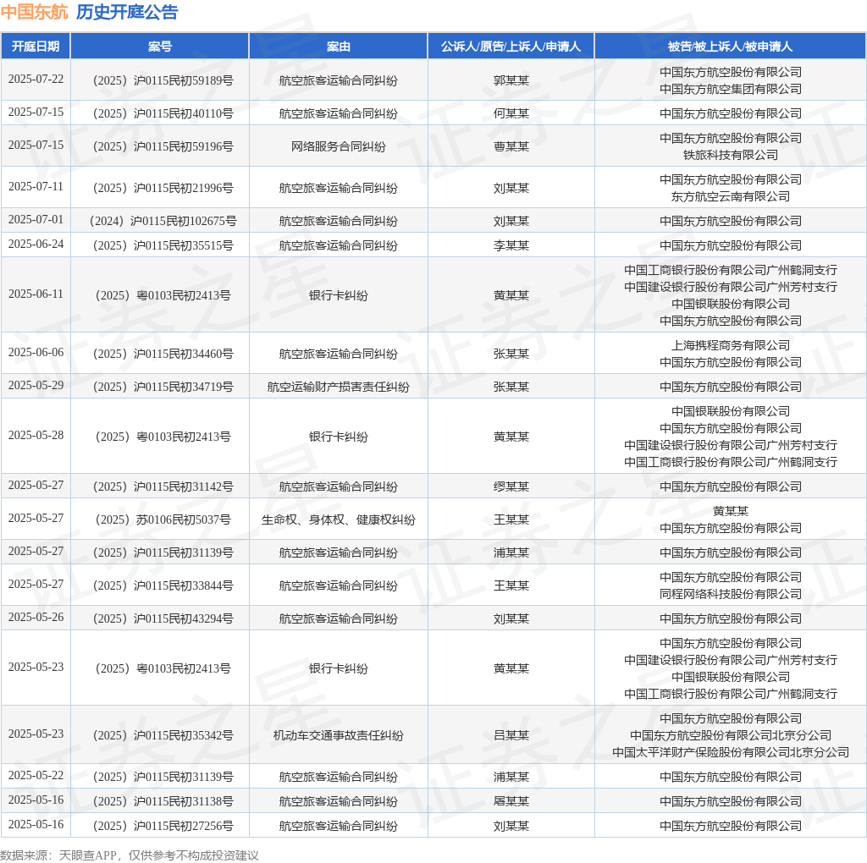The height and width of the screenshot is (863, 867).
Task: Click defendant 中国太平洋财产保险股份有限公司北京分公司
Action: [x=731, y=752]
